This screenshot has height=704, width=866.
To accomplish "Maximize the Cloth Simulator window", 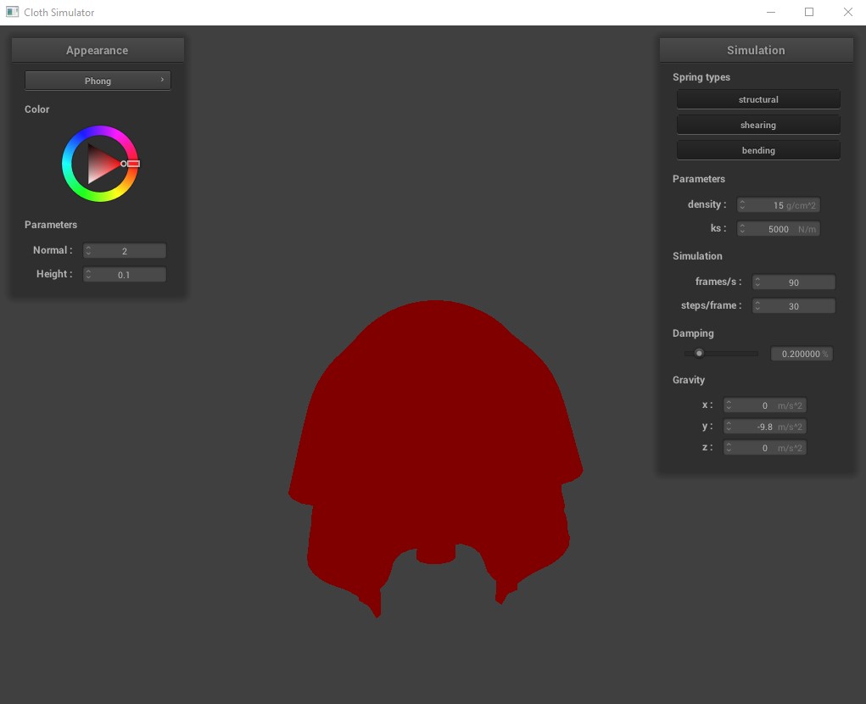I will pos(809,12).
